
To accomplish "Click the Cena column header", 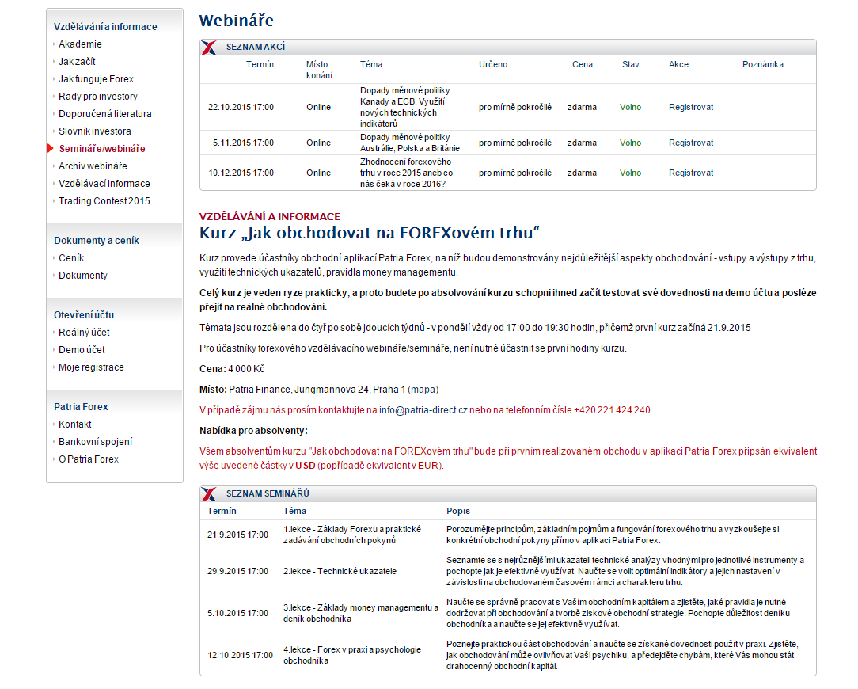I will pos(583,65).
